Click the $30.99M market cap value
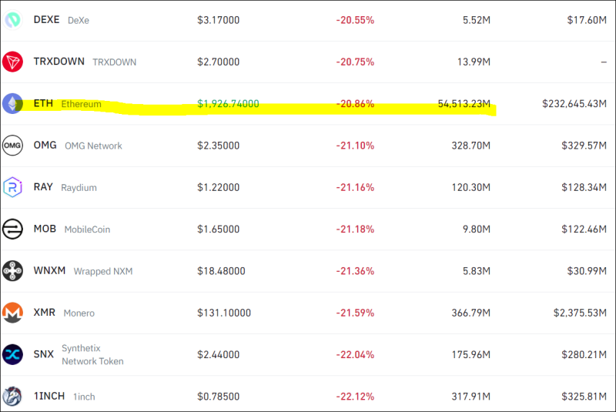616x412 pixels. tap(587, 271)
